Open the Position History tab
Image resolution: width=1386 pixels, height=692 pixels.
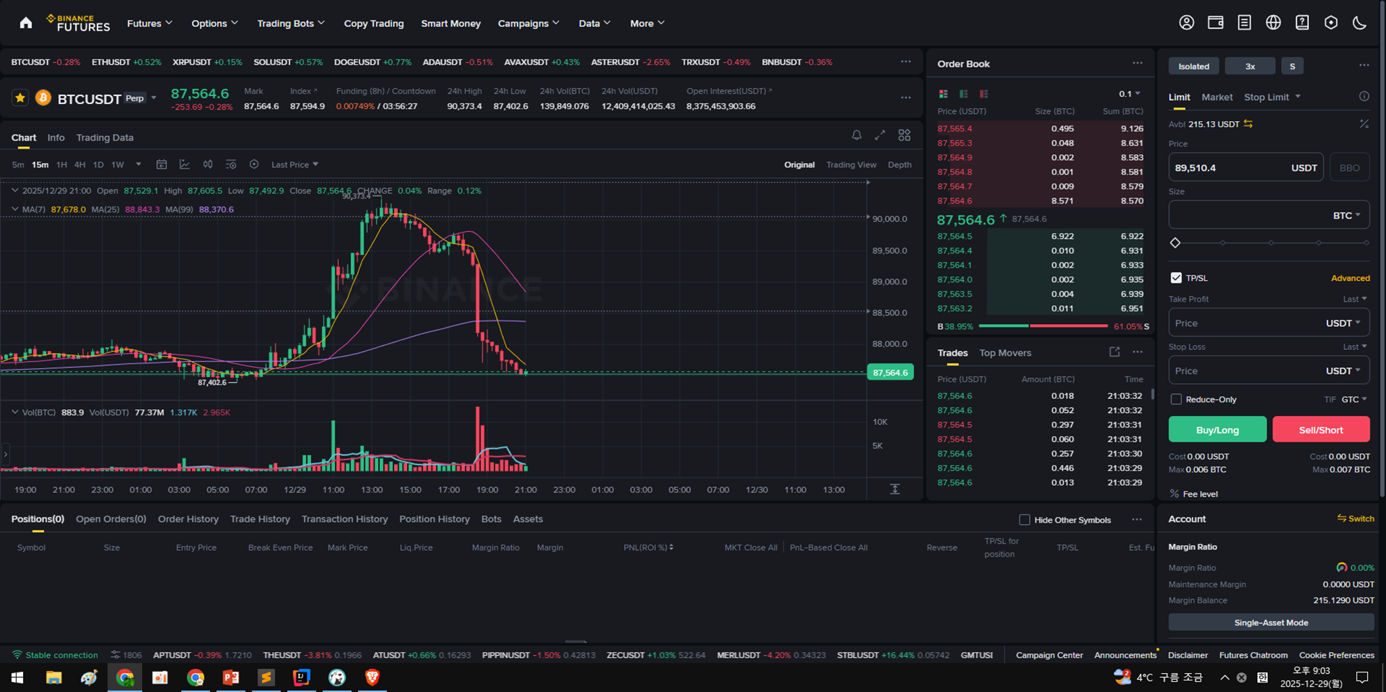[434, 519]
